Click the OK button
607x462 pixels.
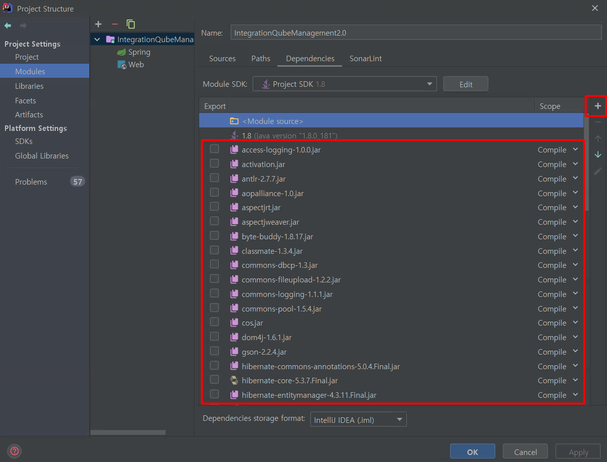pos(473,452)
